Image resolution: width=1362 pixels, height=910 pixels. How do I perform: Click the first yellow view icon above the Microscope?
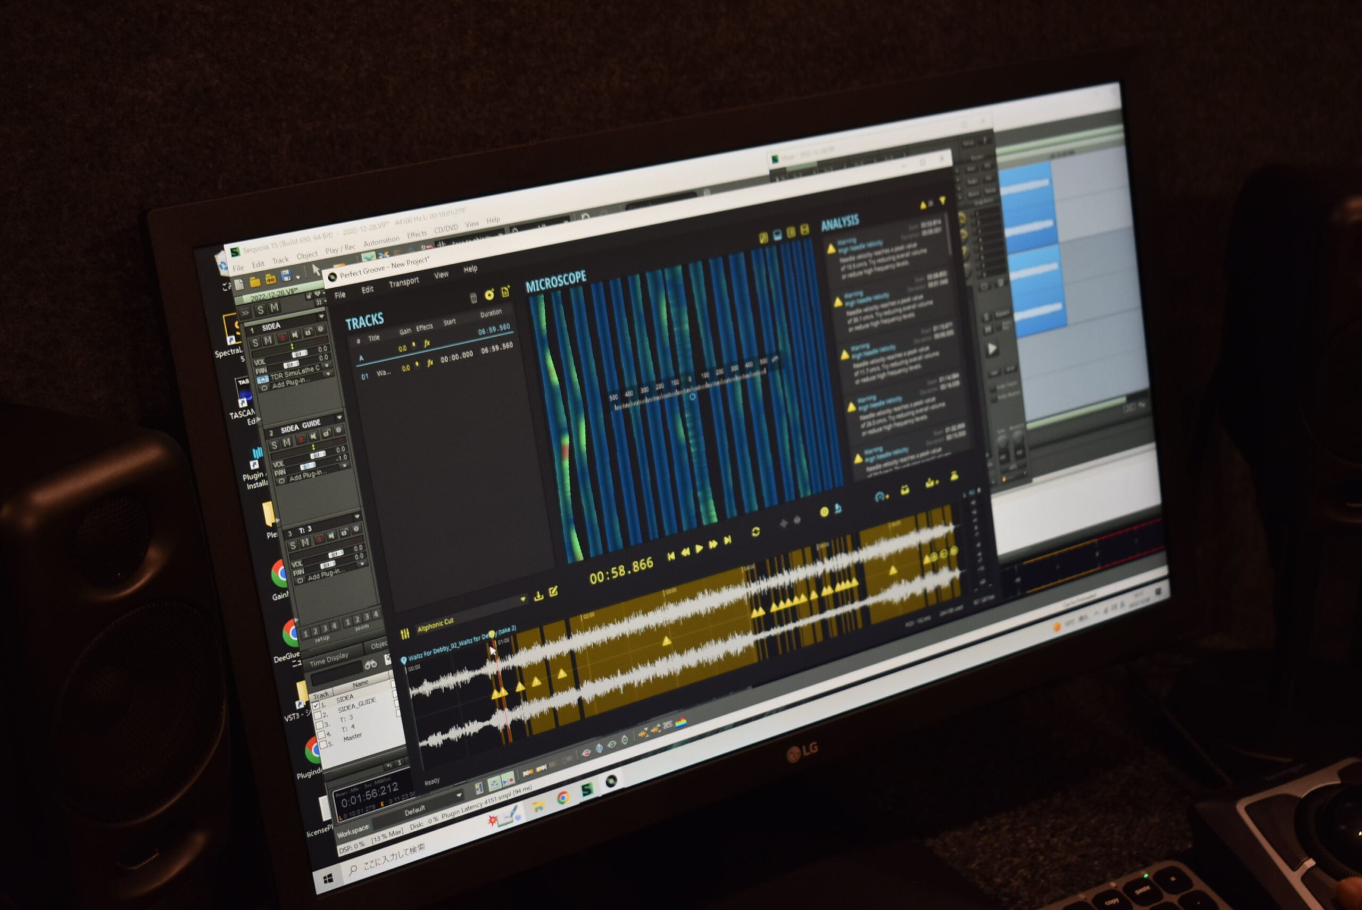tap(763, 237)
